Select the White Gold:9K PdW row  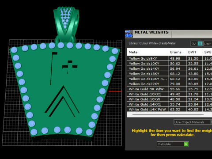(170, 89)
